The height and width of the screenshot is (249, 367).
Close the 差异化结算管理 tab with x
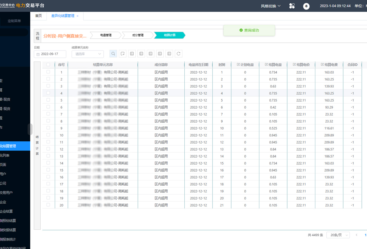pos(78,16)
